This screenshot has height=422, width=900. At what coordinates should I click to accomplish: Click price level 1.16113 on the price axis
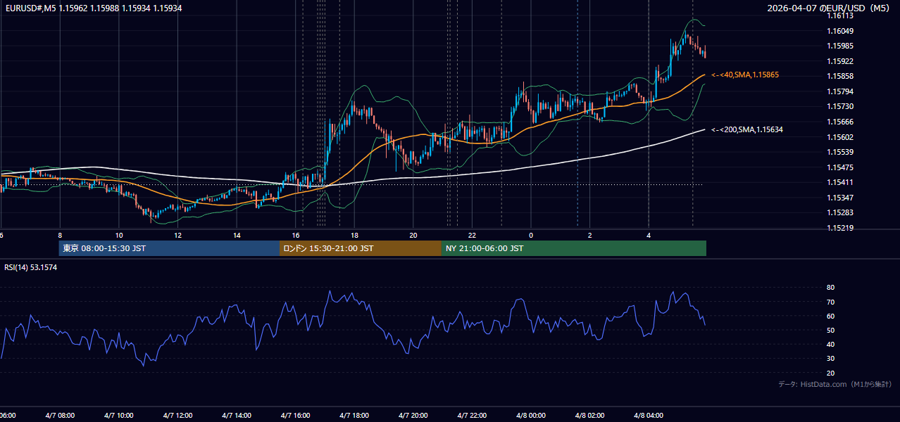coord(839,16)
